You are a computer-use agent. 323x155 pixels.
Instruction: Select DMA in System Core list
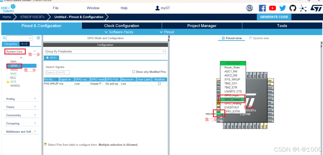(x=13, y=62)
